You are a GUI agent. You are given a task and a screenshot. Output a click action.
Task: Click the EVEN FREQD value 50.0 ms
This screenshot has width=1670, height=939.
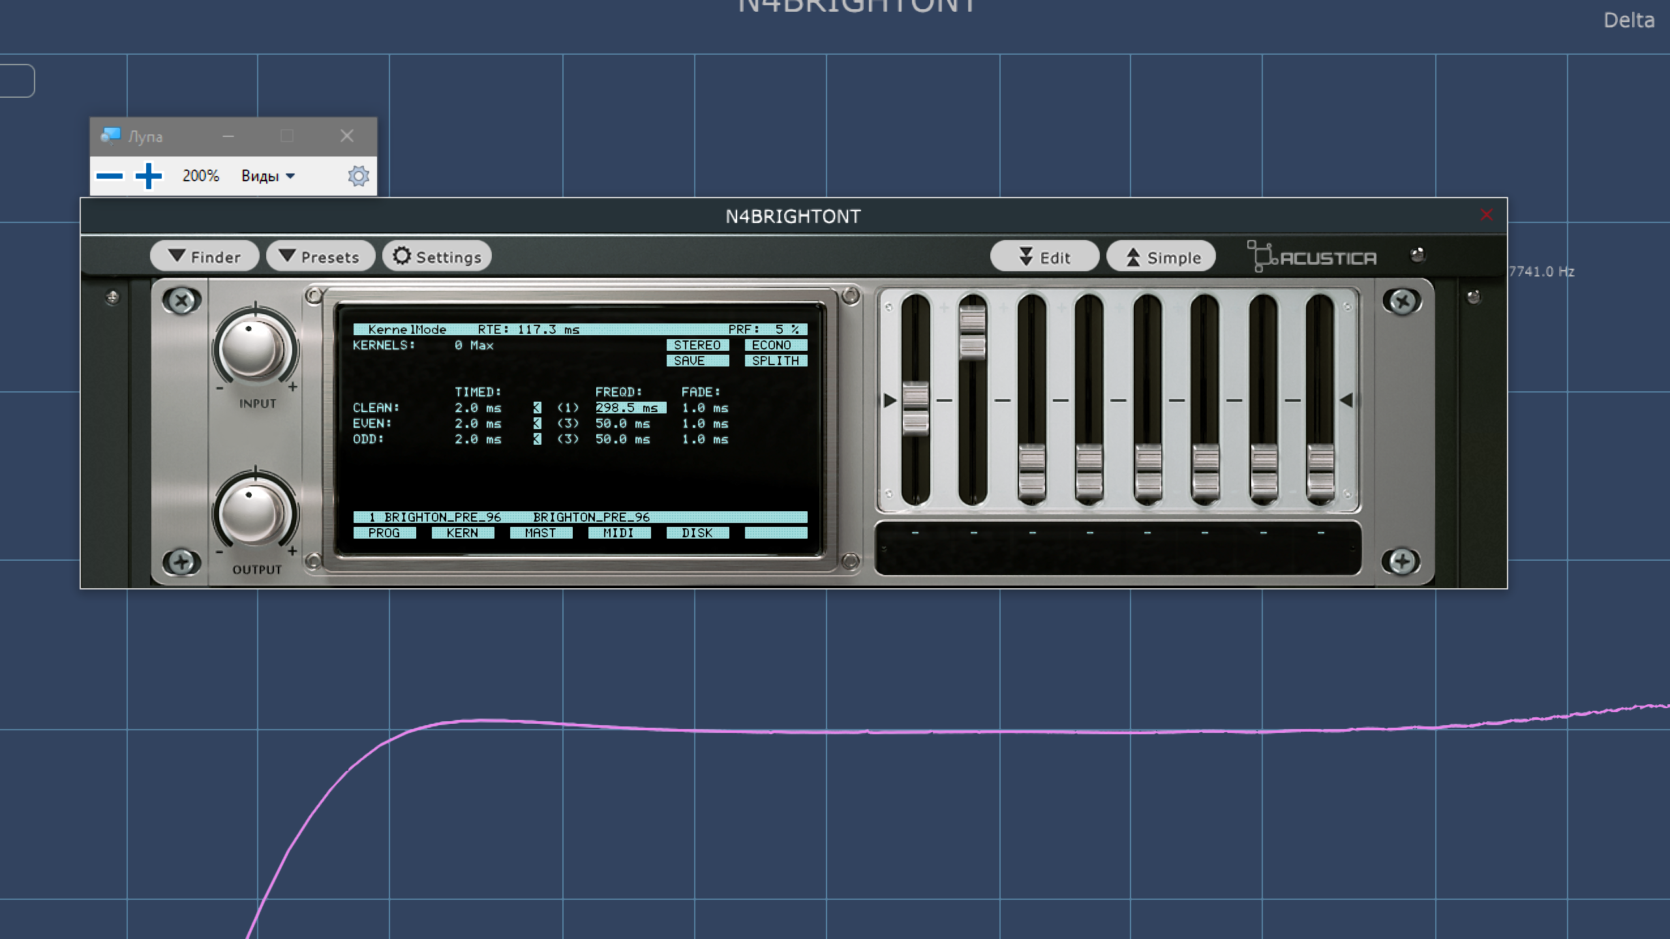623,423
